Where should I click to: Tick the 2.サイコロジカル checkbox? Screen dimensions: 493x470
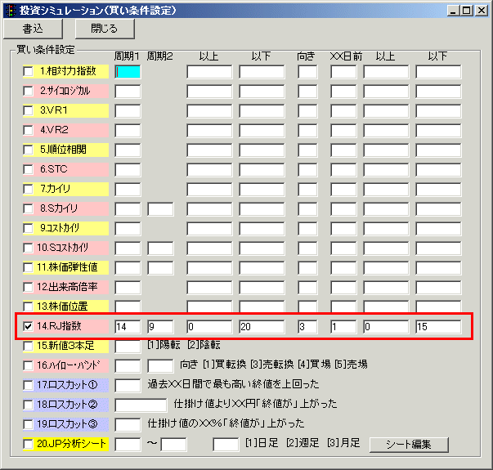(28, 92)
